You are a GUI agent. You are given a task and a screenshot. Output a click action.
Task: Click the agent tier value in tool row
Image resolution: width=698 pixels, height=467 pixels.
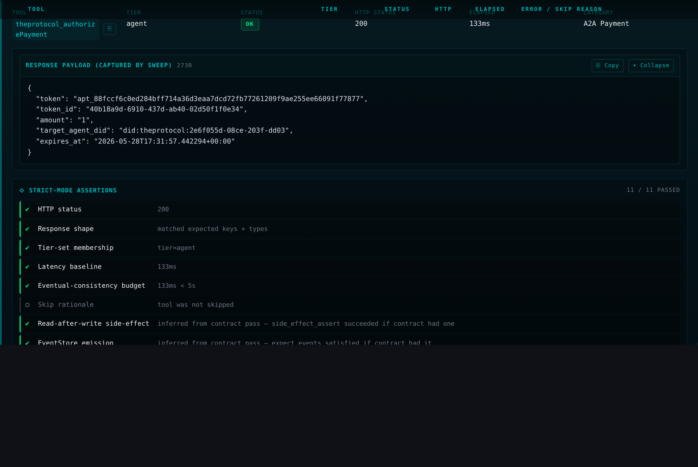[x=137, y=24]
